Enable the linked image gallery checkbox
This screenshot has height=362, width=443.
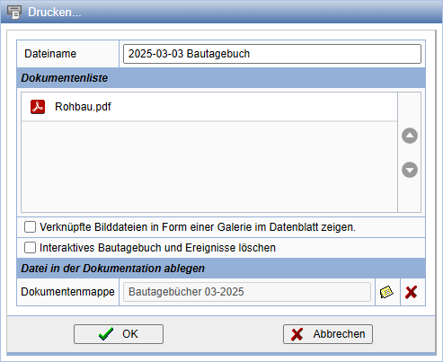click(x=30, y=227)
